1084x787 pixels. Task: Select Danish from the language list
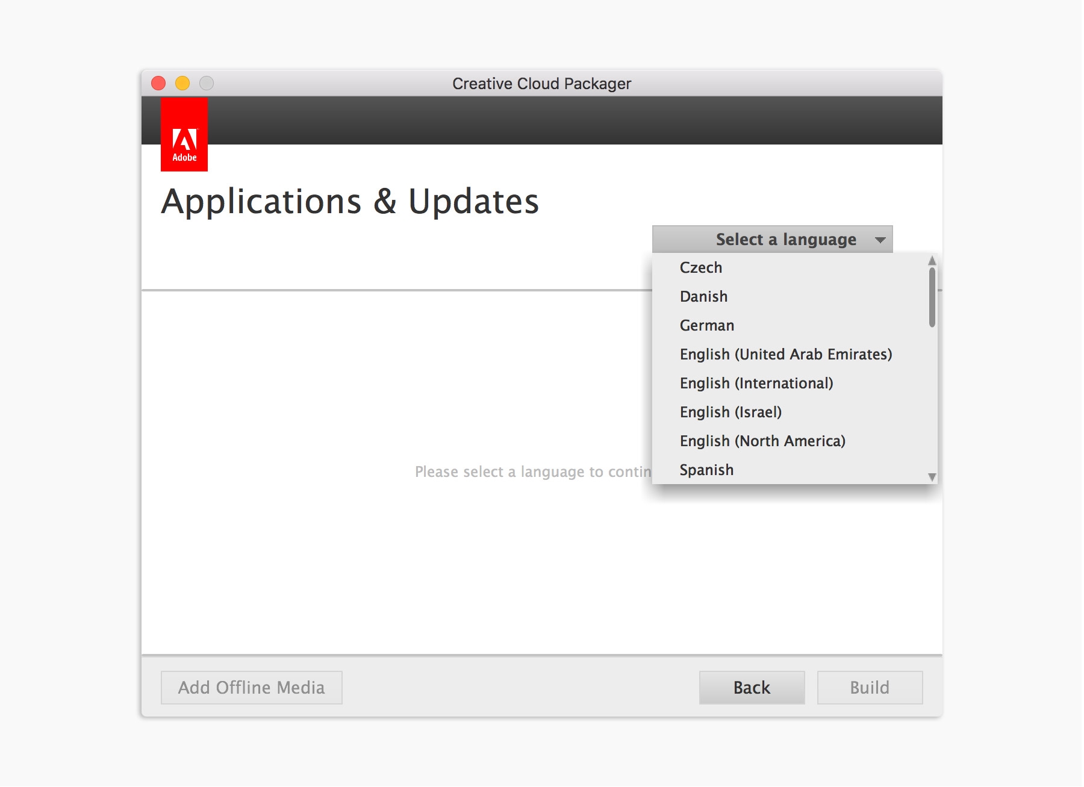(703, 296)
